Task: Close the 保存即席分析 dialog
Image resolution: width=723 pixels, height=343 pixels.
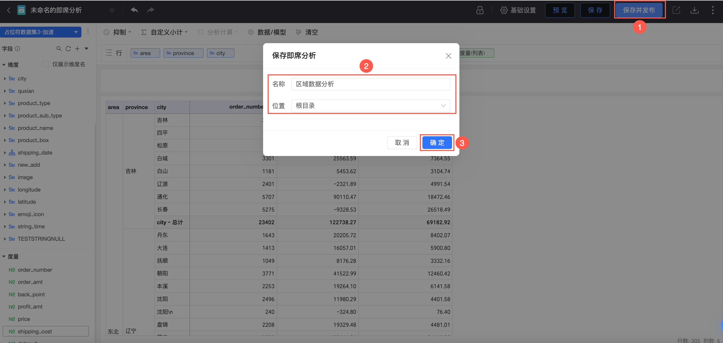Action: point(448,56)
